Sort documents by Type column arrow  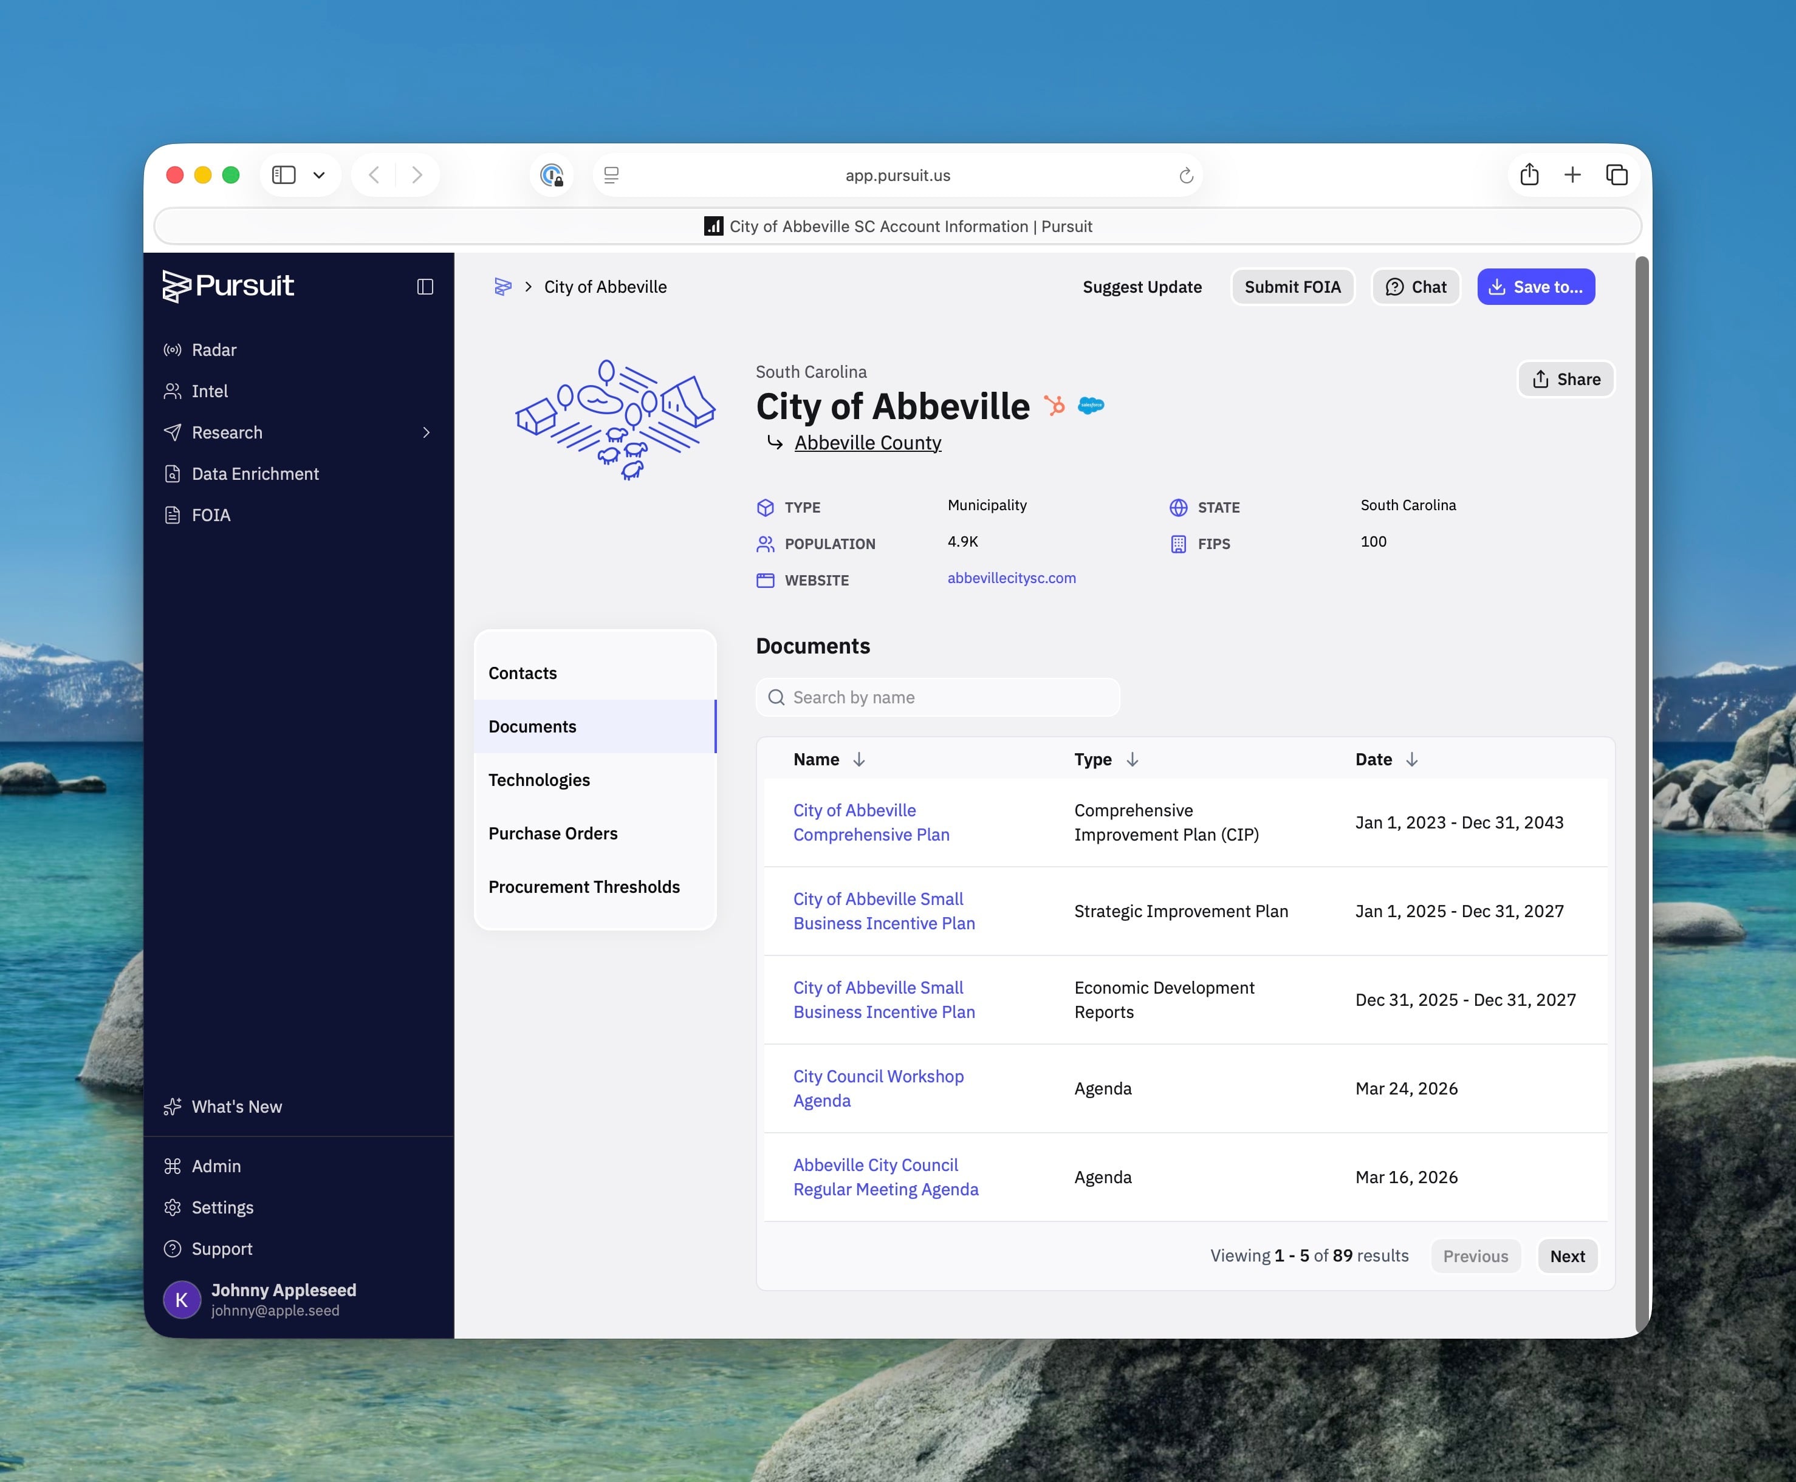tap(1131, 760)
